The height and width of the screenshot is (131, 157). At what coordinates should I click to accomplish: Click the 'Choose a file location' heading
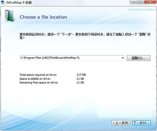[43, 17]
